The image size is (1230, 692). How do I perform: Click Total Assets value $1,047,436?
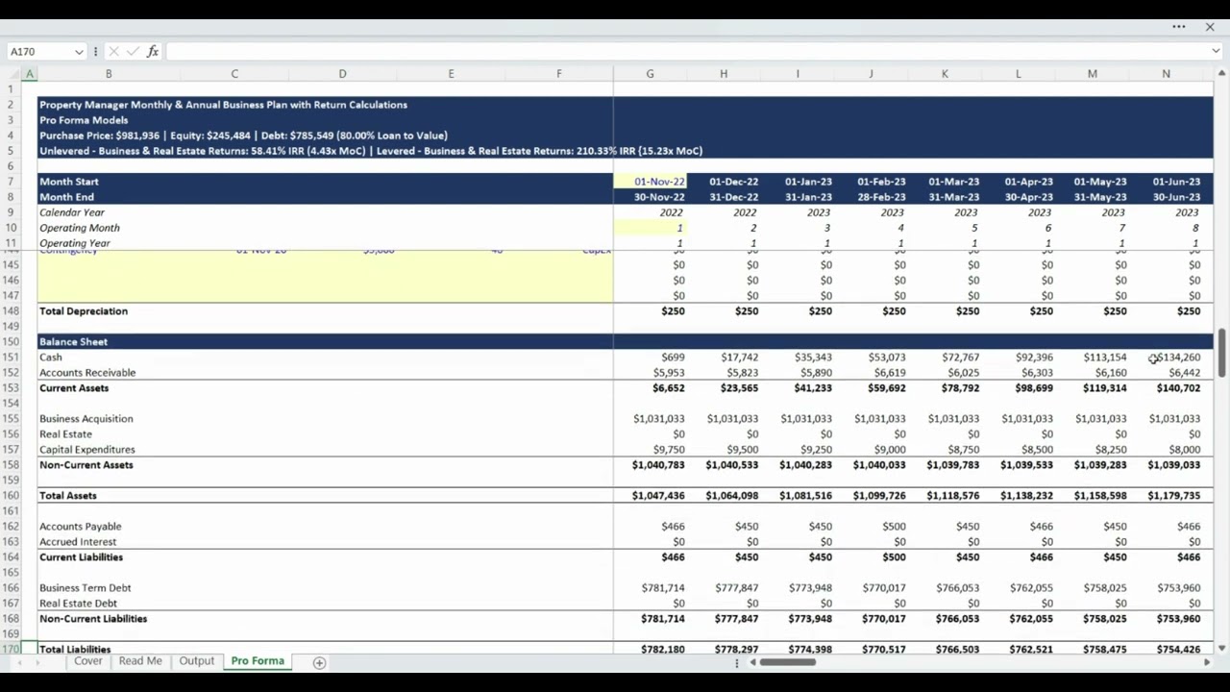click(x=658, y=496)
